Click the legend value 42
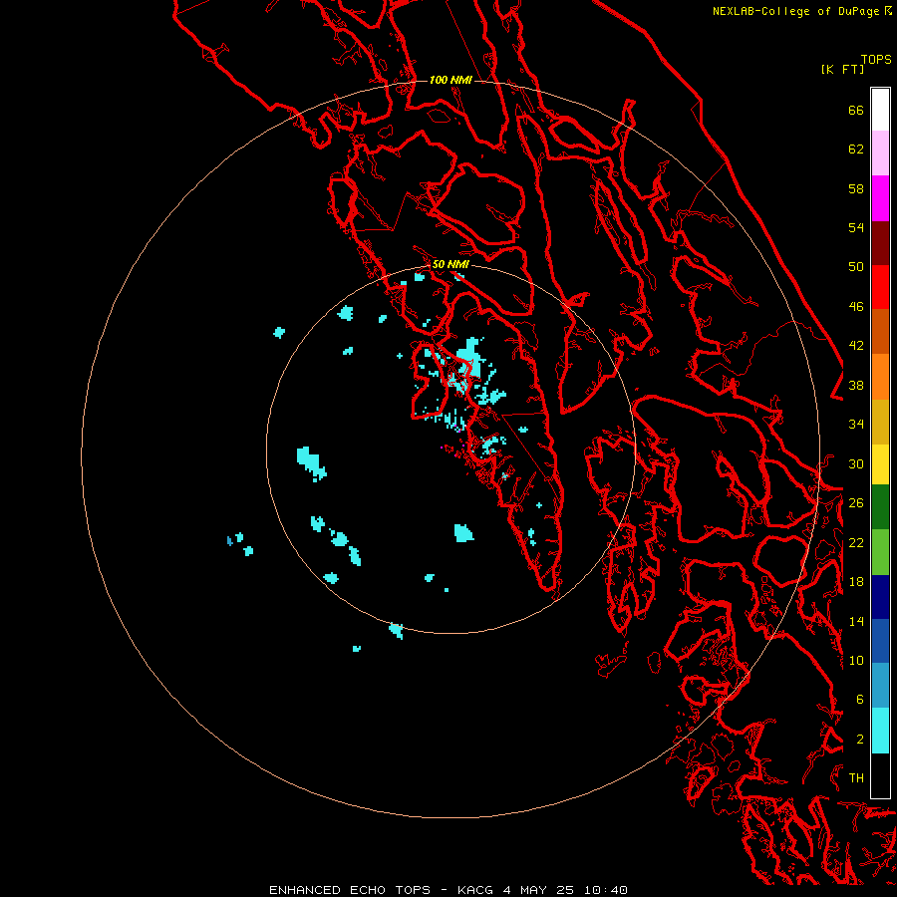 point(856,346)
